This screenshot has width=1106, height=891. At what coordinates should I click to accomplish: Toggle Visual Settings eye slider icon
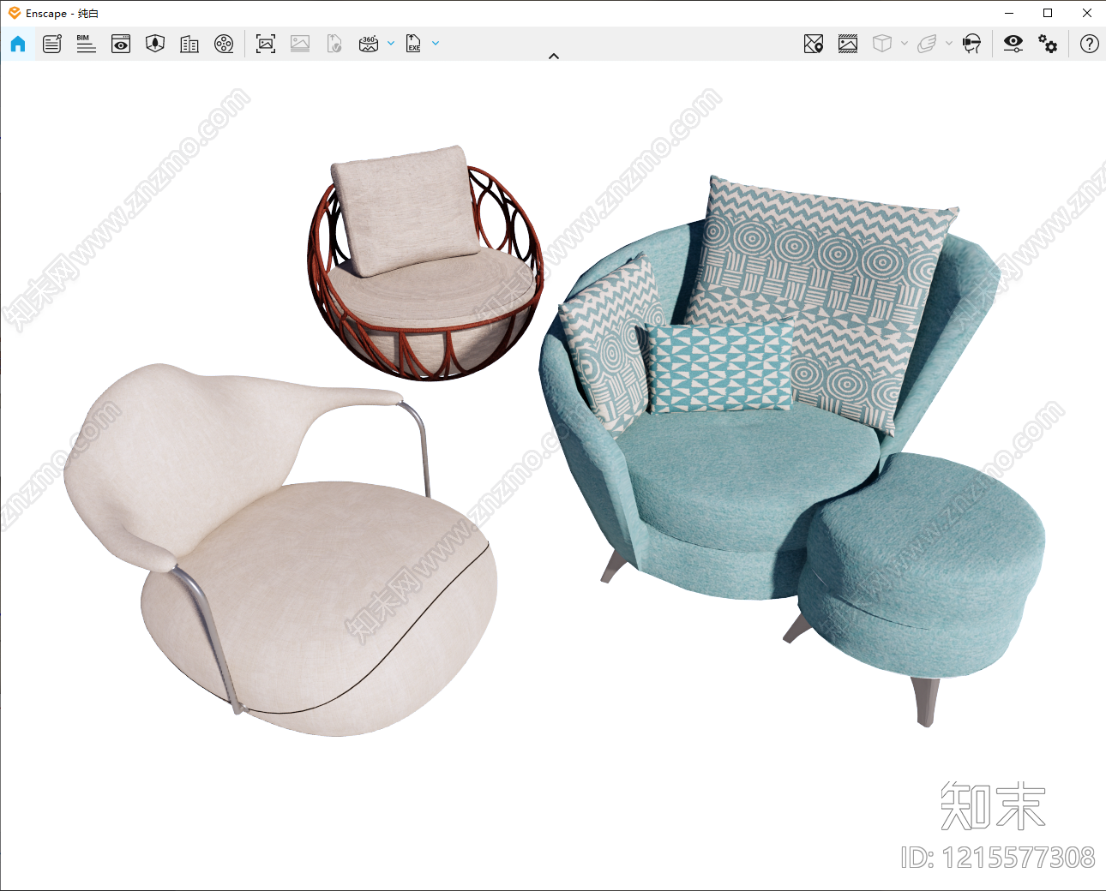1013,44
